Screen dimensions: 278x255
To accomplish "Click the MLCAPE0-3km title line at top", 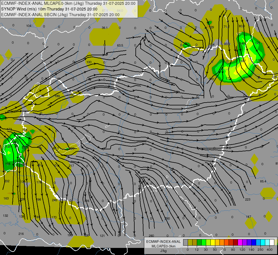I will pos(68,3).
